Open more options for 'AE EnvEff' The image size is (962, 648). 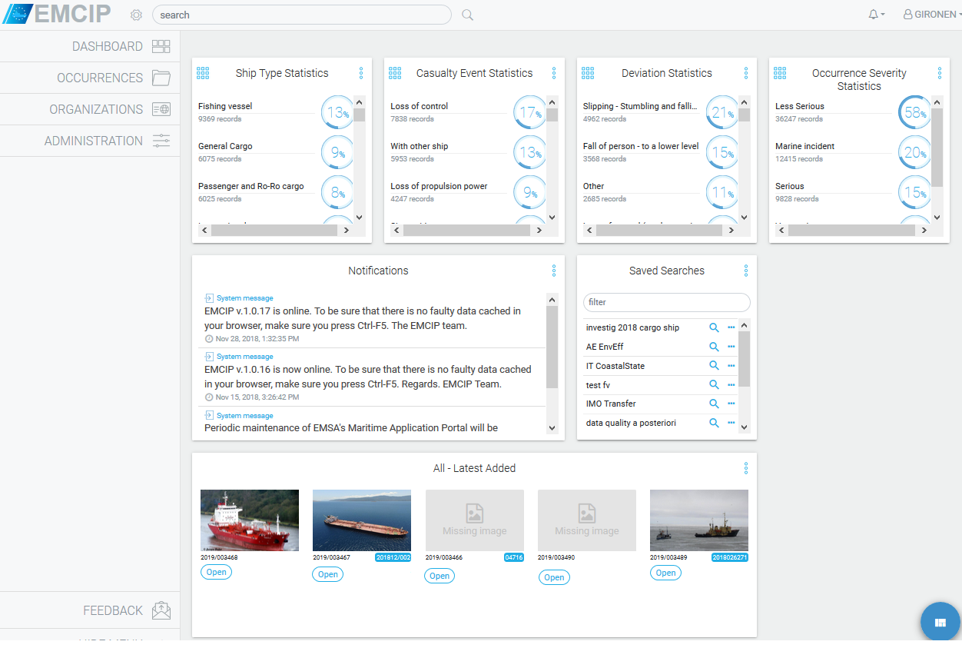[x=731, y=347]
